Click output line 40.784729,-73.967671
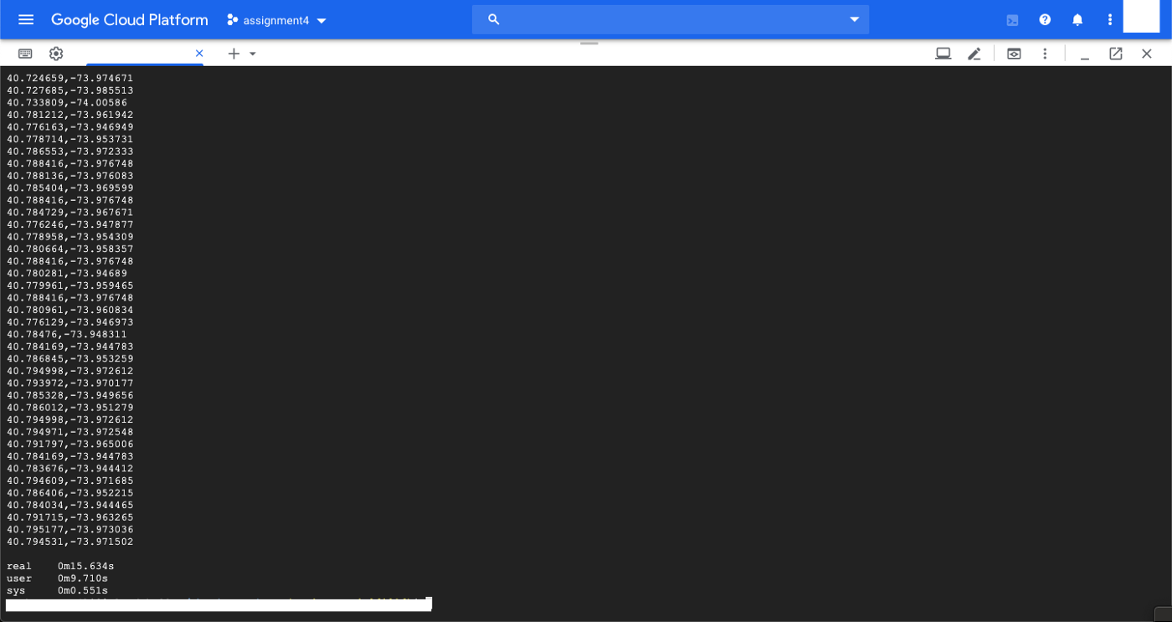Viewport: 1172px width, 622px height. [70, 213]
